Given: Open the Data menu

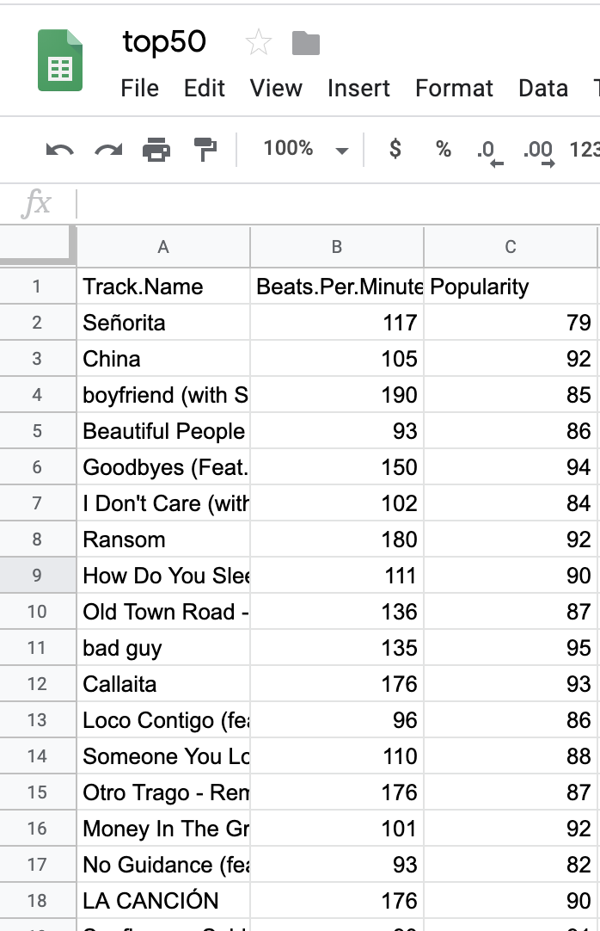Looking at the screenshot, I should click(543, 88).
